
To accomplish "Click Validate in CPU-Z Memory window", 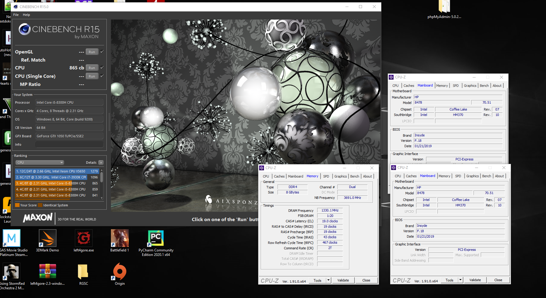I will (343, 280).
